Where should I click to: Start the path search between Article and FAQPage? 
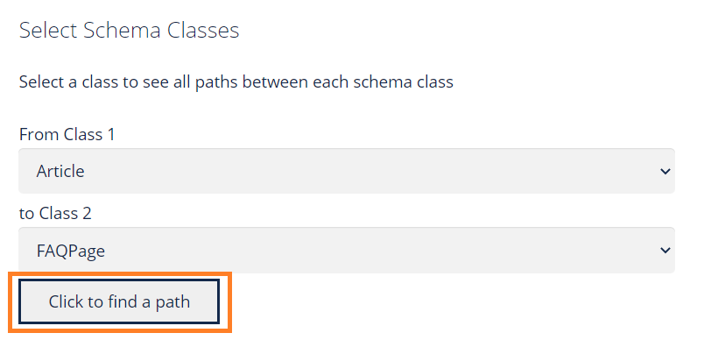tap(119, 301)
